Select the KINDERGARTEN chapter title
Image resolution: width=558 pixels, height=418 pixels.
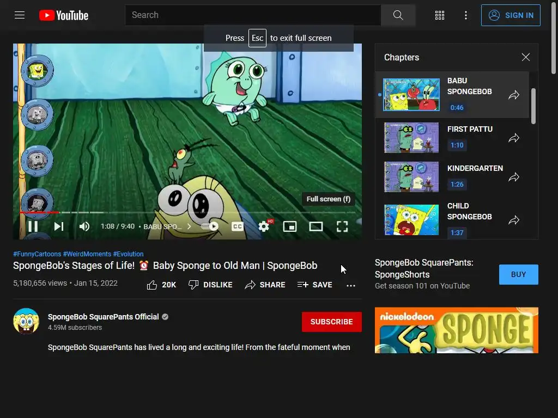click(475, 168)
